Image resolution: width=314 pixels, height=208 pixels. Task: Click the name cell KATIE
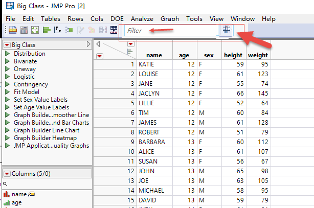(154, 64)
